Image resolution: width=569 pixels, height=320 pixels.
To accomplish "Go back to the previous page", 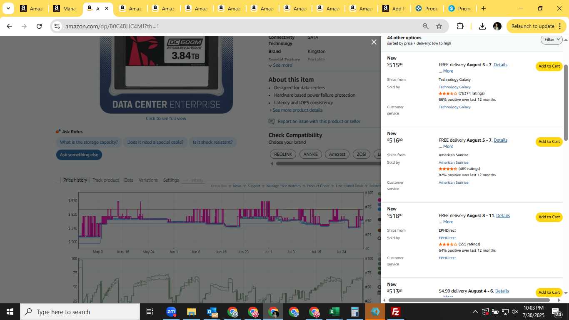I will 9,26.
